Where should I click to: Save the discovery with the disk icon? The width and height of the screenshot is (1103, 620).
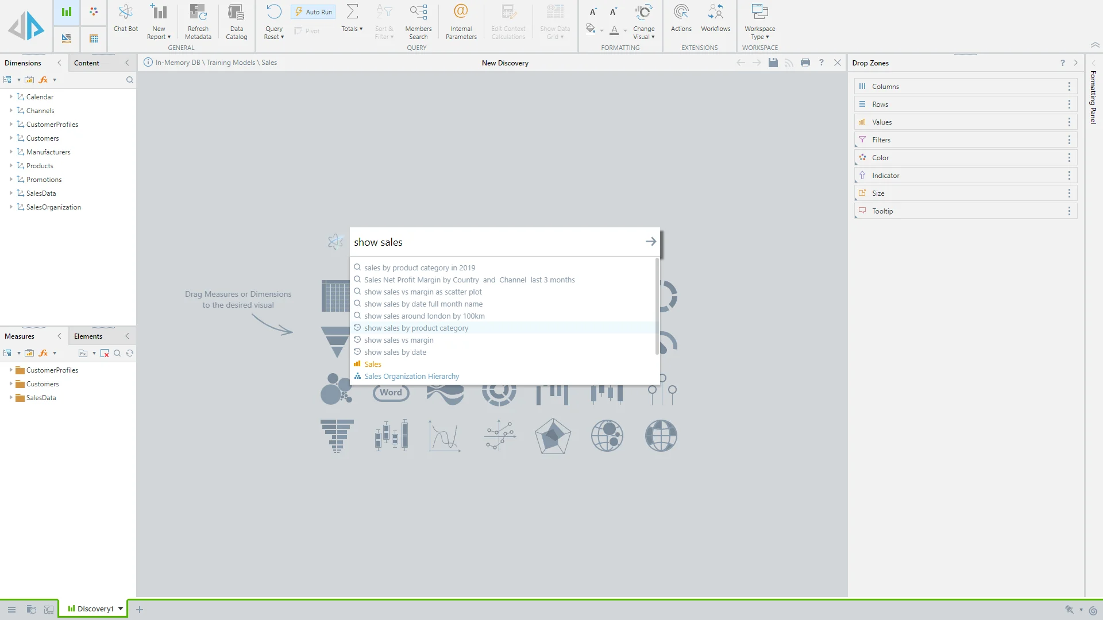click(773, 63)
